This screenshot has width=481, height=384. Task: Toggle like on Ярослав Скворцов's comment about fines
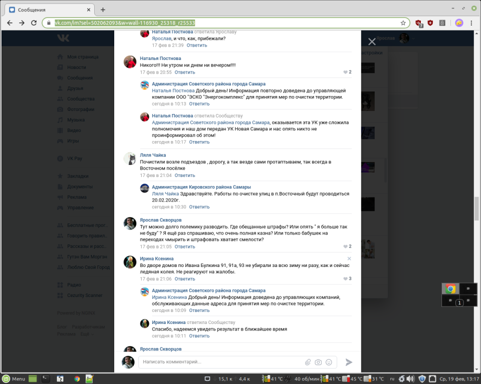[347, 246]
